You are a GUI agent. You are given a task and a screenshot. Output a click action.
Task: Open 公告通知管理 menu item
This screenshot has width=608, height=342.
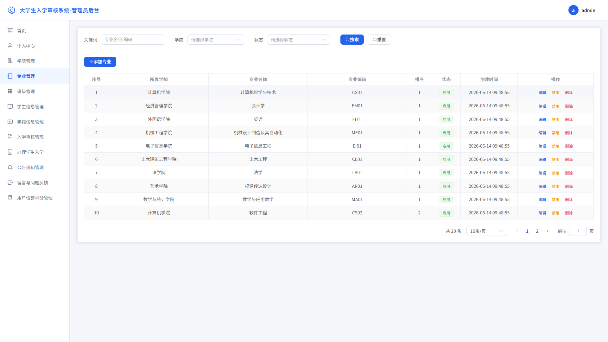[x=35, y=167]
